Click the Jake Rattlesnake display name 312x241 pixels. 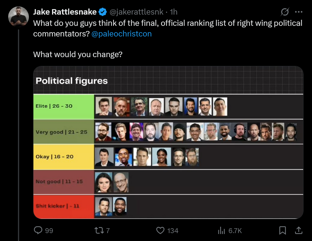coord(64,12)
